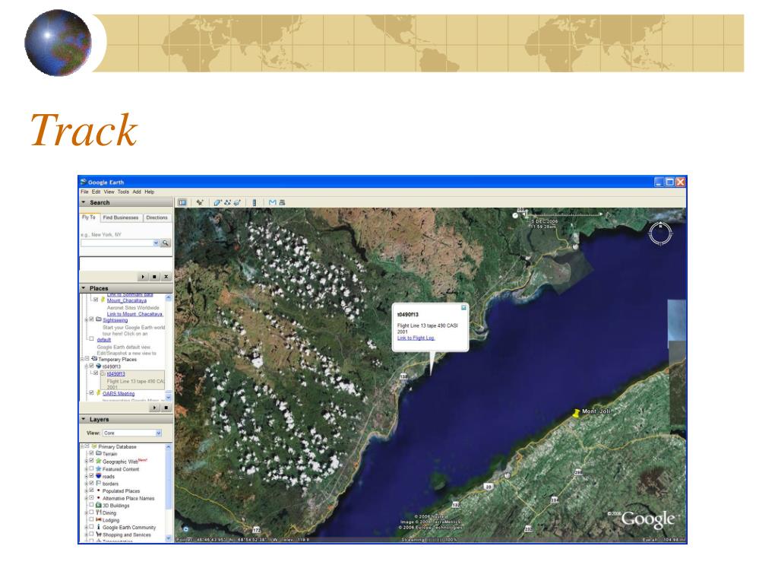Close the t0490f13 info balloon
This screenshot has height=584, width=778.
tap(463, 308)
